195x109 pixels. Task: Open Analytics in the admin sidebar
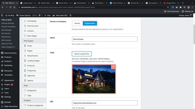tap(10, 61)
